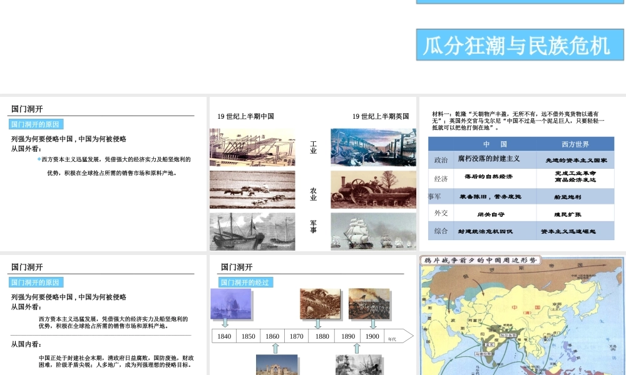626x375 pixels.
Task: Click the 鸦片战争前夕的中国周边形势 map title
Action: coord(481,260)
